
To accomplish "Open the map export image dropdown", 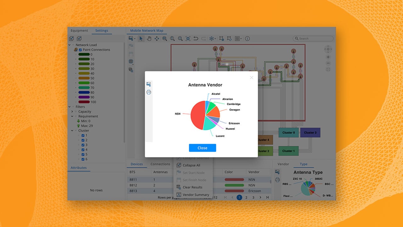I will tap(132, 38).
